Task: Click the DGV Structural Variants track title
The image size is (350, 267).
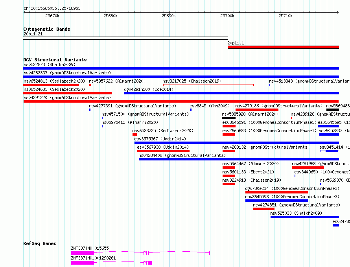Action: 55,60
